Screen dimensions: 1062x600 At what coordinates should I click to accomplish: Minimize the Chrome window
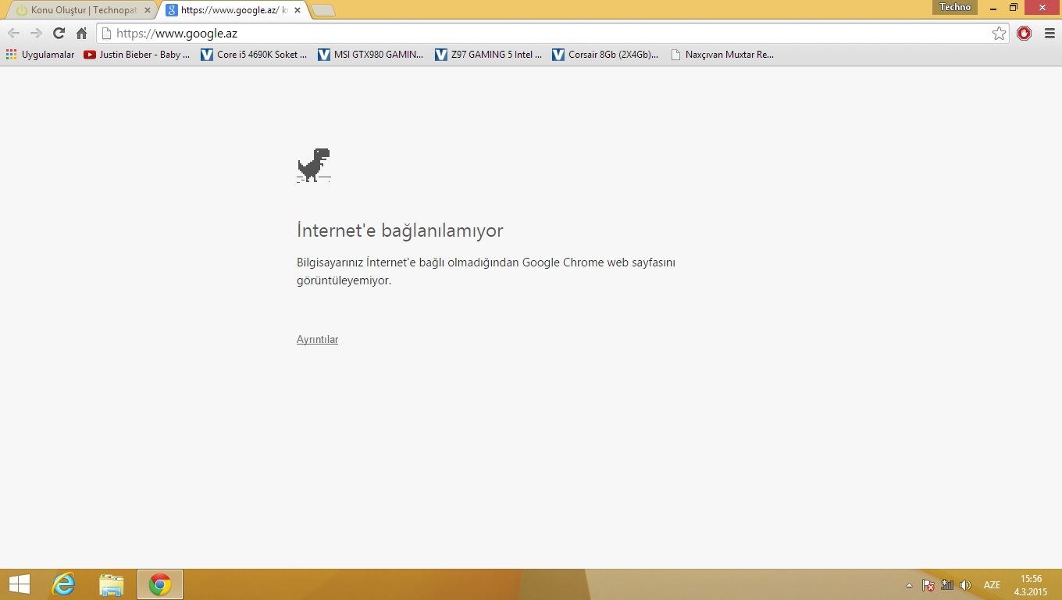[x=993, y=8]
